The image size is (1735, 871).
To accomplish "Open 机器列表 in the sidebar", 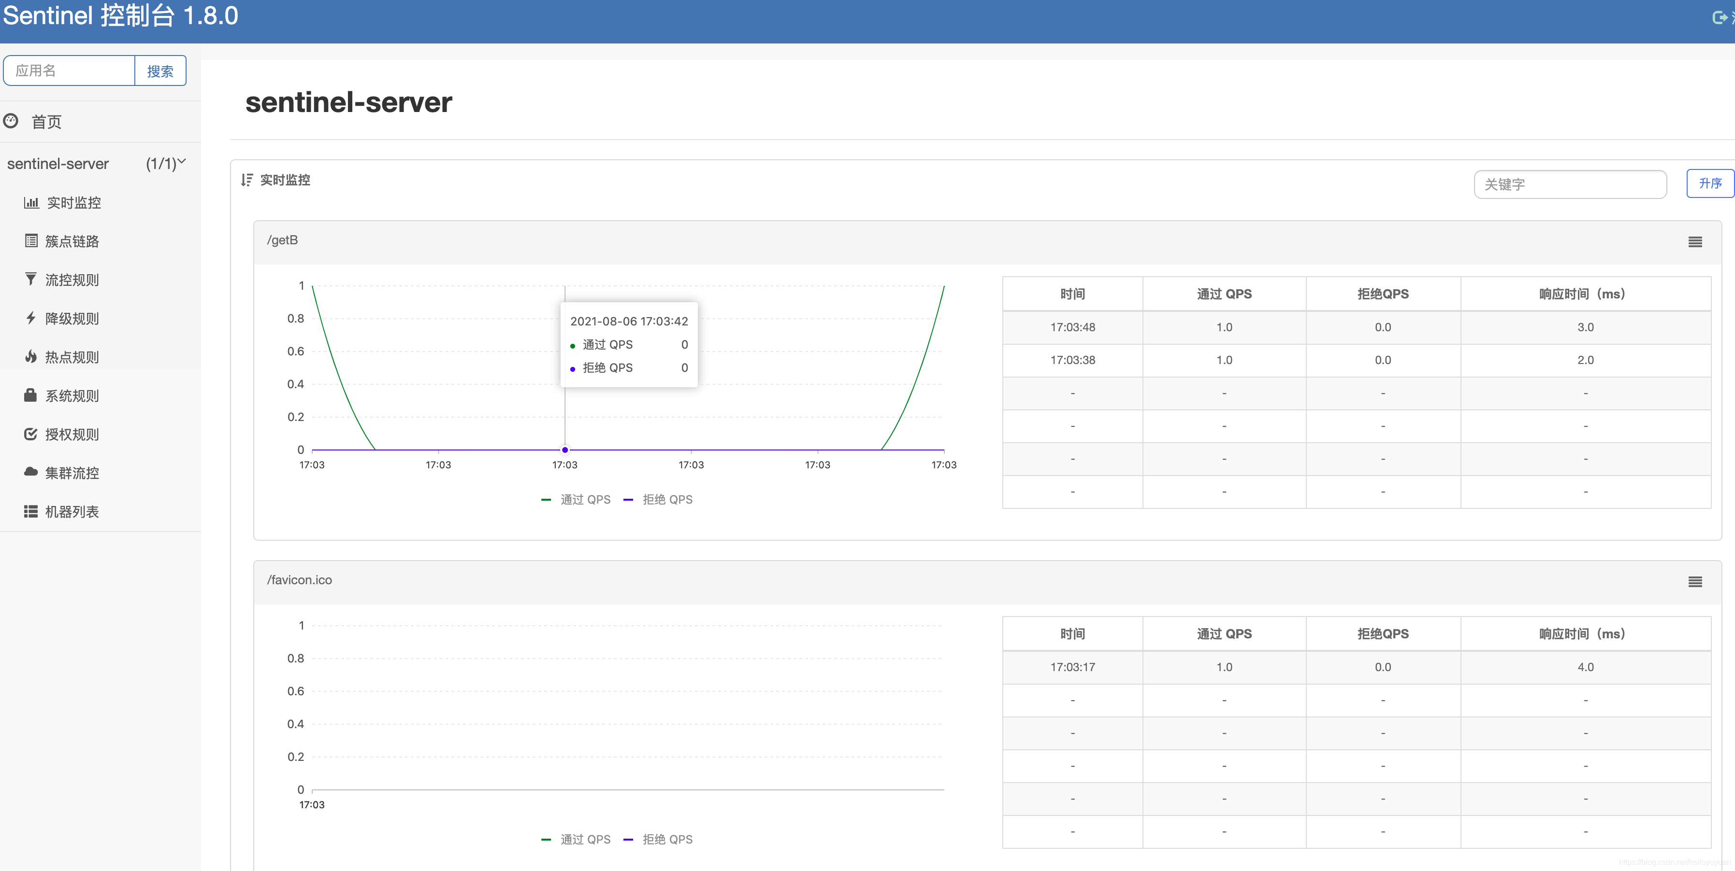I will [72, 512].
